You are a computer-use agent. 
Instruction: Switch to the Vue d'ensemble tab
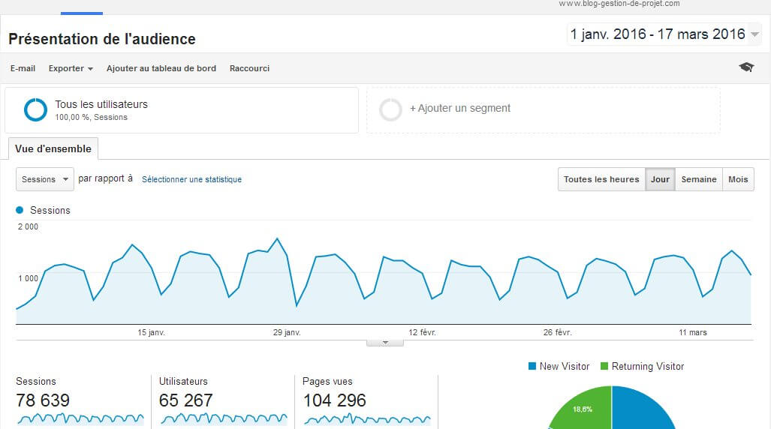click(x=53, y=148)
